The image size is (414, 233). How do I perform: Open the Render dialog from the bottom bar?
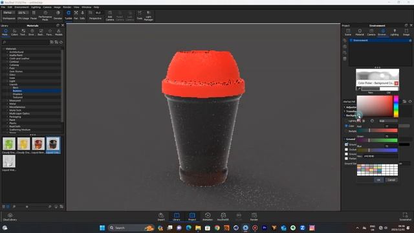tap(254, 217)
